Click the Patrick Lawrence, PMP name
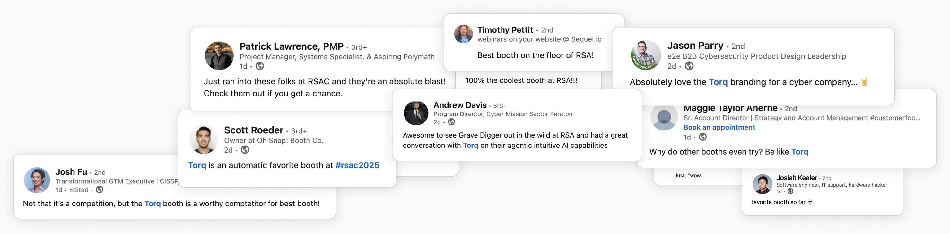 (291, 46)
